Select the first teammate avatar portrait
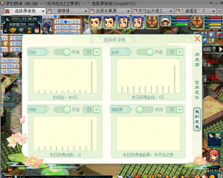The width and height of the screenshot is (223, 178). pos(95,22)
